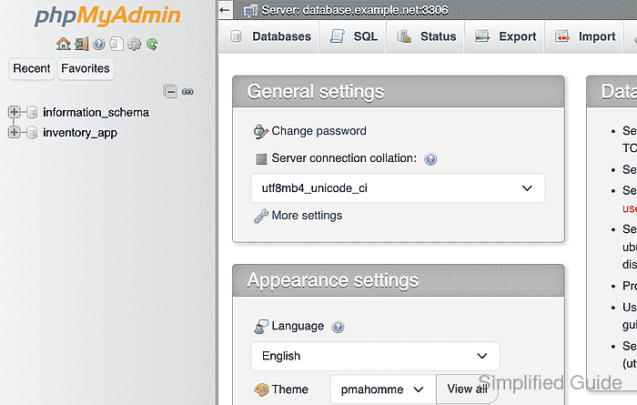Show the Recent tables list

[x=32, y=68]
